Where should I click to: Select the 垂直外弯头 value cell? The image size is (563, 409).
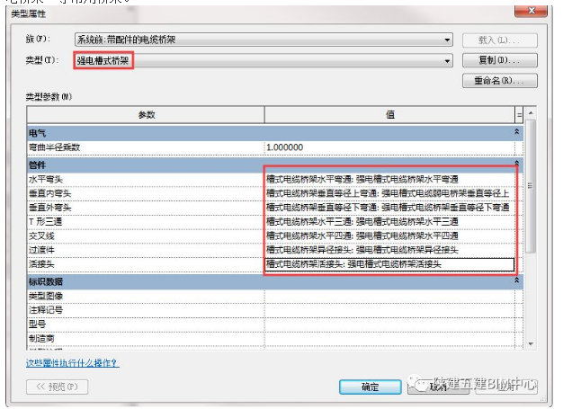pos(389,208)
